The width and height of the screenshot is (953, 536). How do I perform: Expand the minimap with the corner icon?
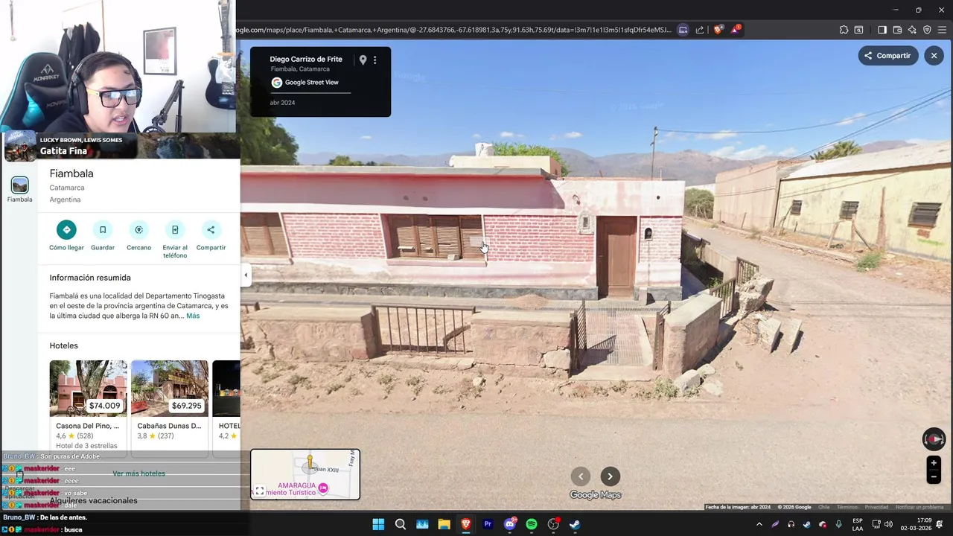coord(259,491)
